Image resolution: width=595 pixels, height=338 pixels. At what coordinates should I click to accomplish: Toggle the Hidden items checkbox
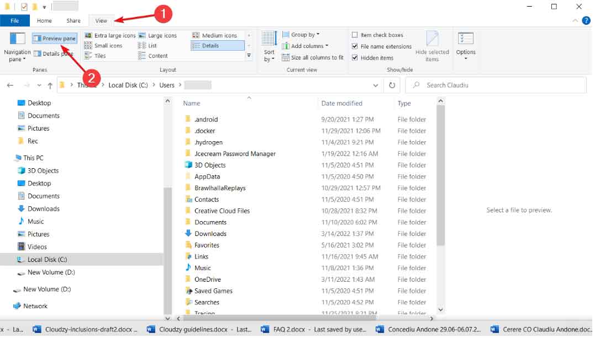[x=355, y=58]
